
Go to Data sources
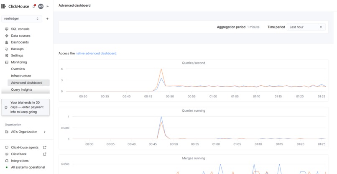click(x=20, y=36)
